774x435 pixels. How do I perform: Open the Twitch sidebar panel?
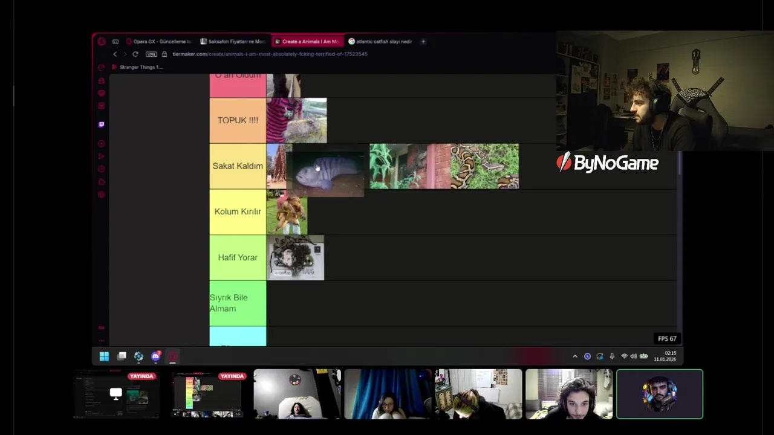[101, 124]
